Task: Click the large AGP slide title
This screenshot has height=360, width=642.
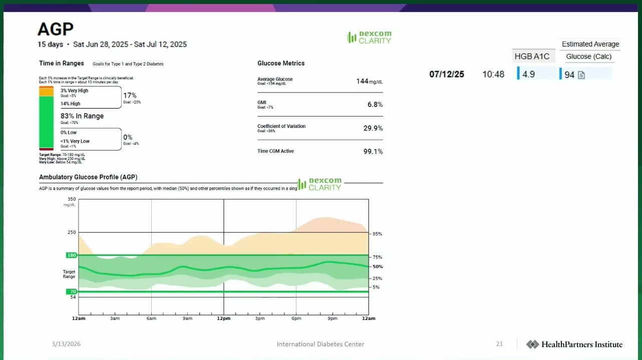Action: pyautogui.click(x=56, y=29)
